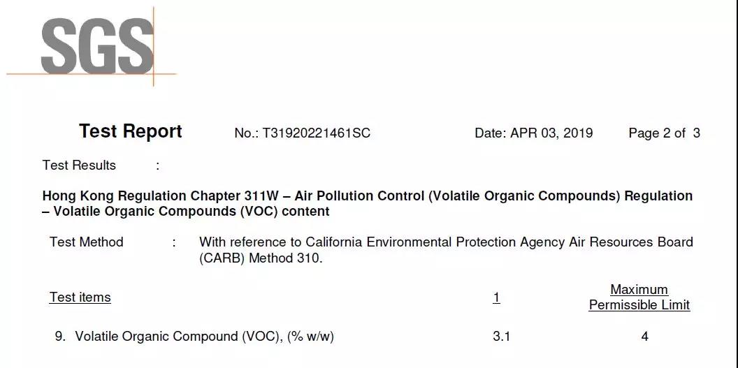Click the orange crosshair line of logo
The width and height of the screenshot is (738, 368).
coord(92,74)
